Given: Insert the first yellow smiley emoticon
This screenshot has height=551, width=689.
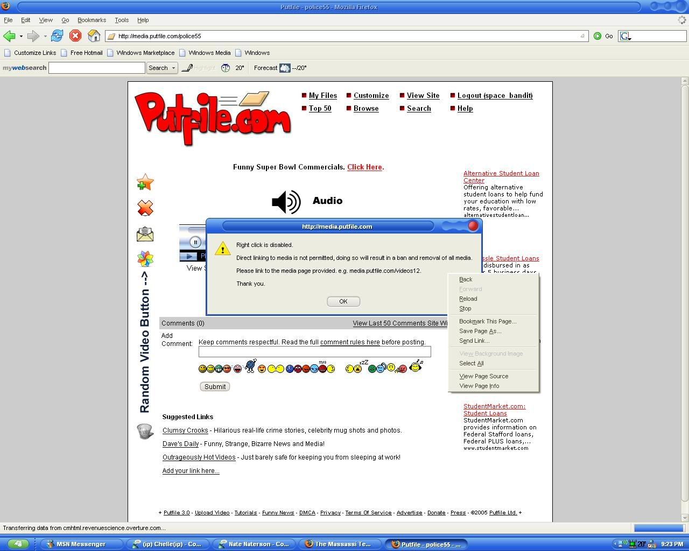Looking at the screenshot, I should (202, 369).
